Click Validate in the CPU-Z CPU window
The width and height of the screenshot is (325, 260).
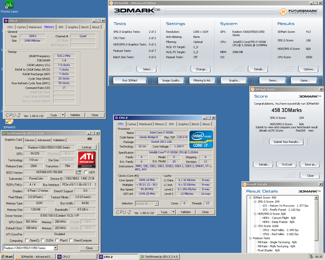[x=186, y=212]
